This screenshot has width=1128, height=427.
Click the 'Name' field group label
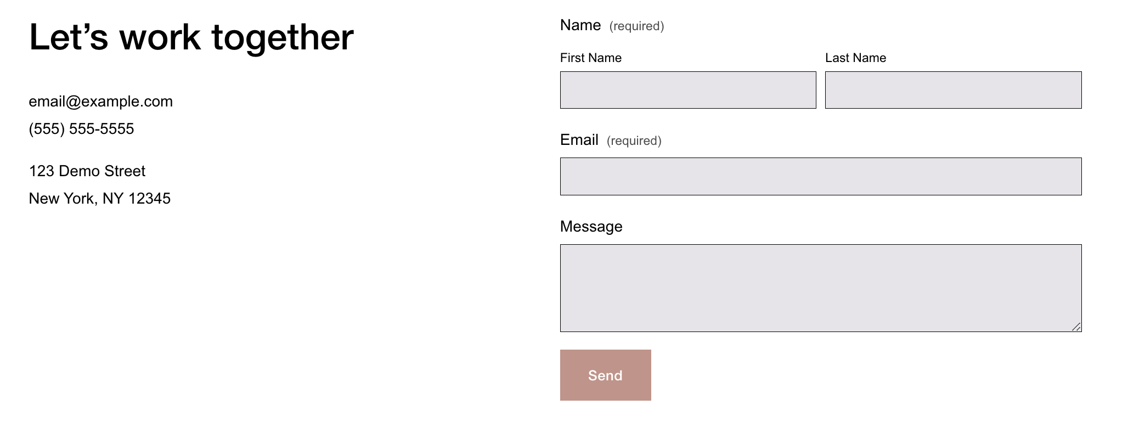[x=580, y=25]
